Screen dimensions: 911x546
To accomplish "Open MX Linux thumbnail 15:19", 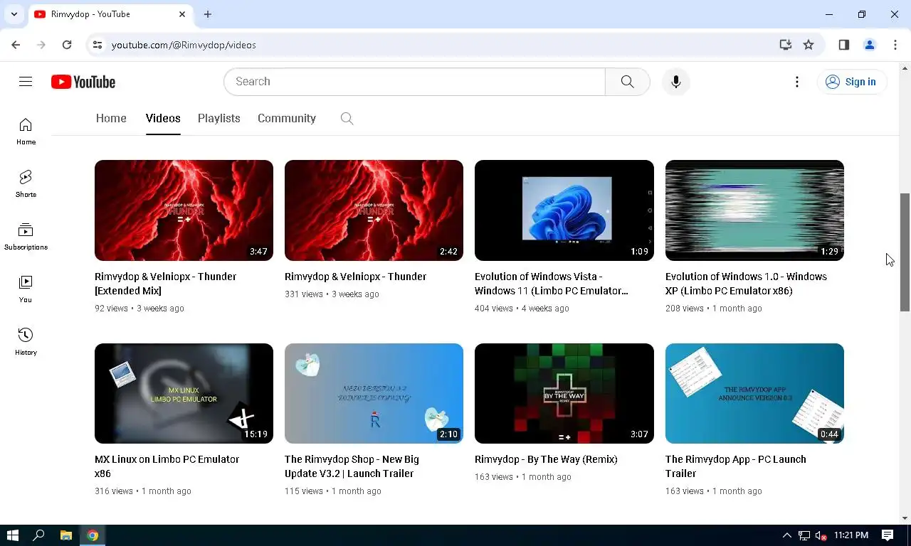I will 184,394.
